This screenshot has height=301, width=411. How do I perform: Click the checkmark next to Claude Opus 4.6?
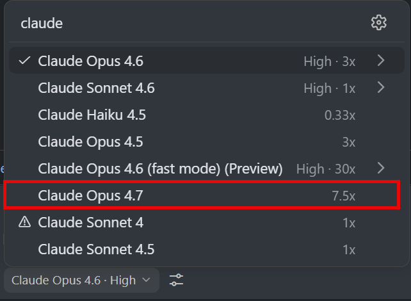(25, 61)
